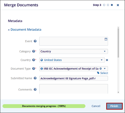Go to the second step indicator circle
This screenshot has height=113, width=125.
[x=108, y=5]
